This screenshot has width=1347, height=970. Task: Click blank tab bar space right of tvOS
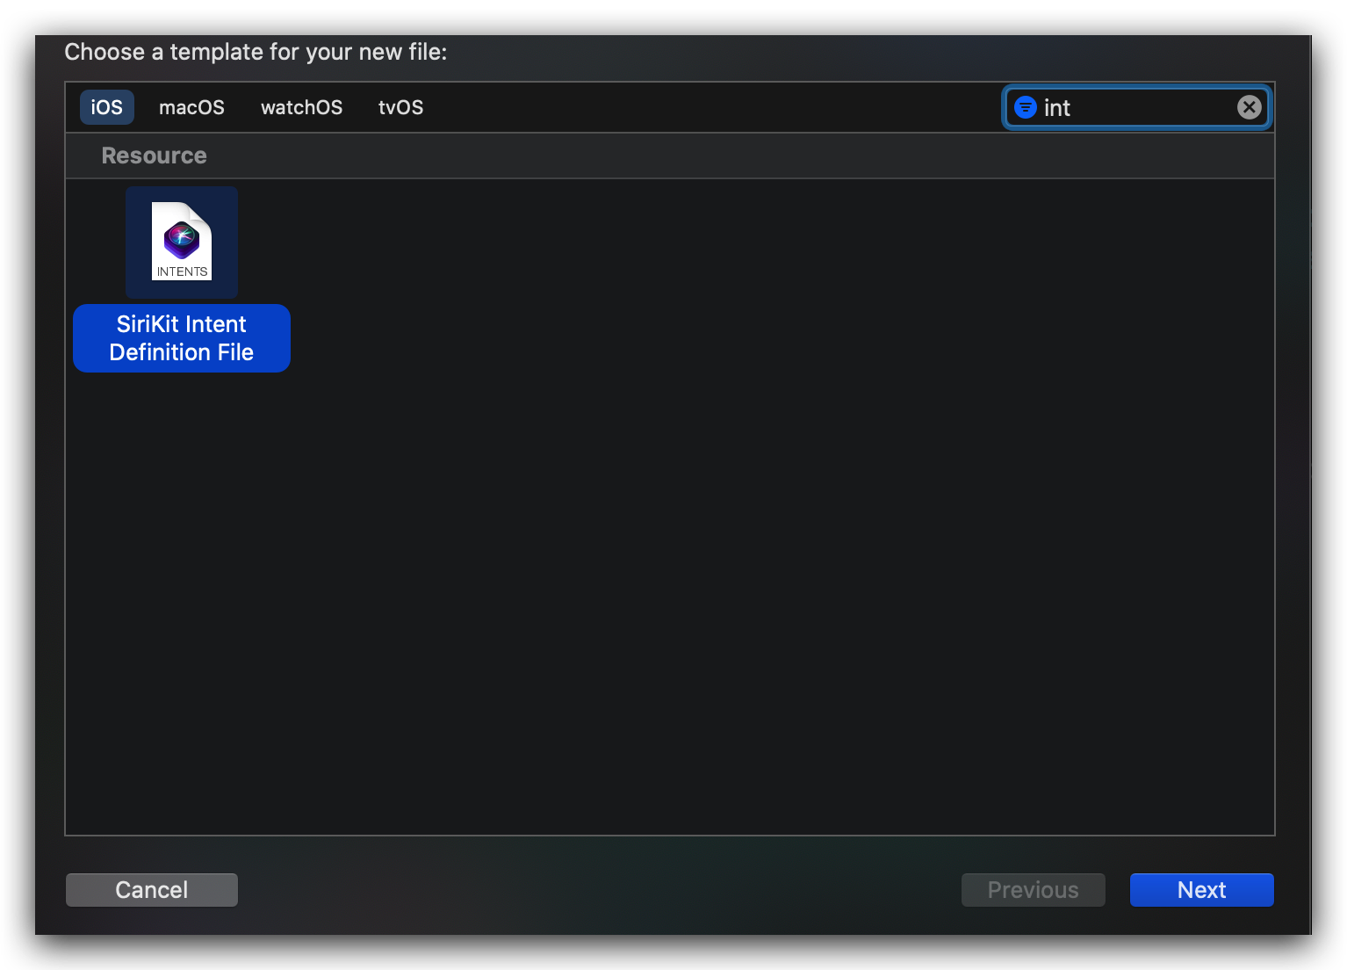(702, 107)
